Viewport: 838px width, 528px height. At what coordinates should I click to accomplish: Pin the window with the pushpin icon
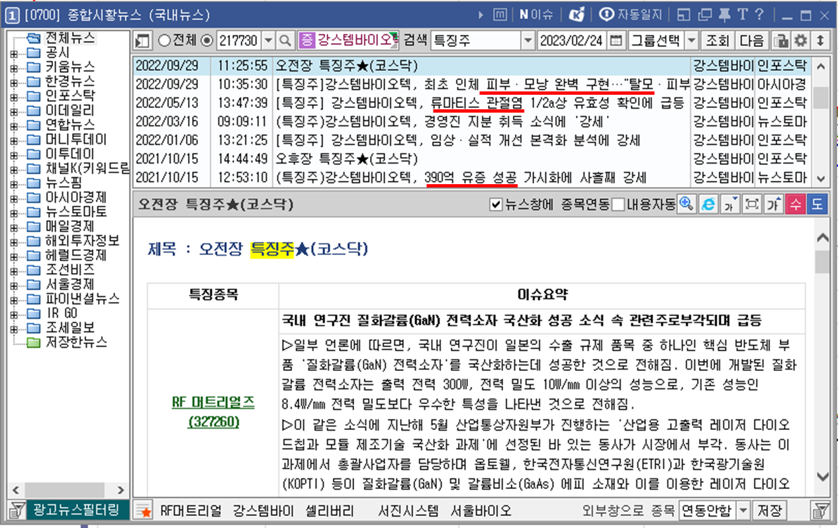coord(725,15)
